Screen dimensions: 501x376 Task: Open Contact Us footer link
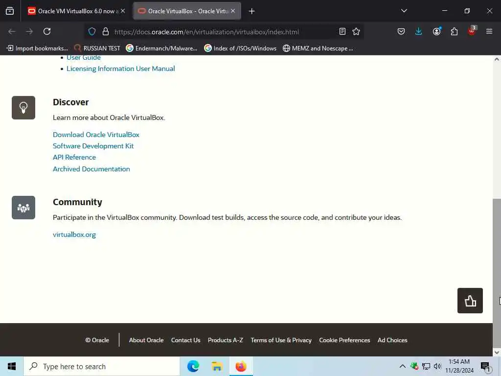185,340
